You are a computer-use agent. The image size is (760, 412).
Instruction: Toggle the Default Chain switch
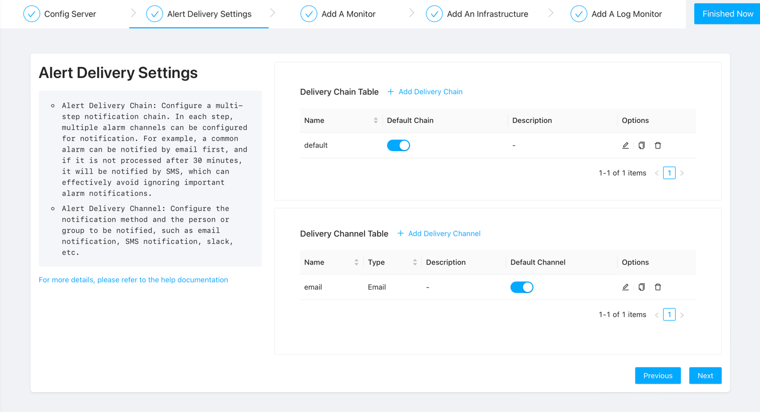pyautogui.click(x=398, y=145)
